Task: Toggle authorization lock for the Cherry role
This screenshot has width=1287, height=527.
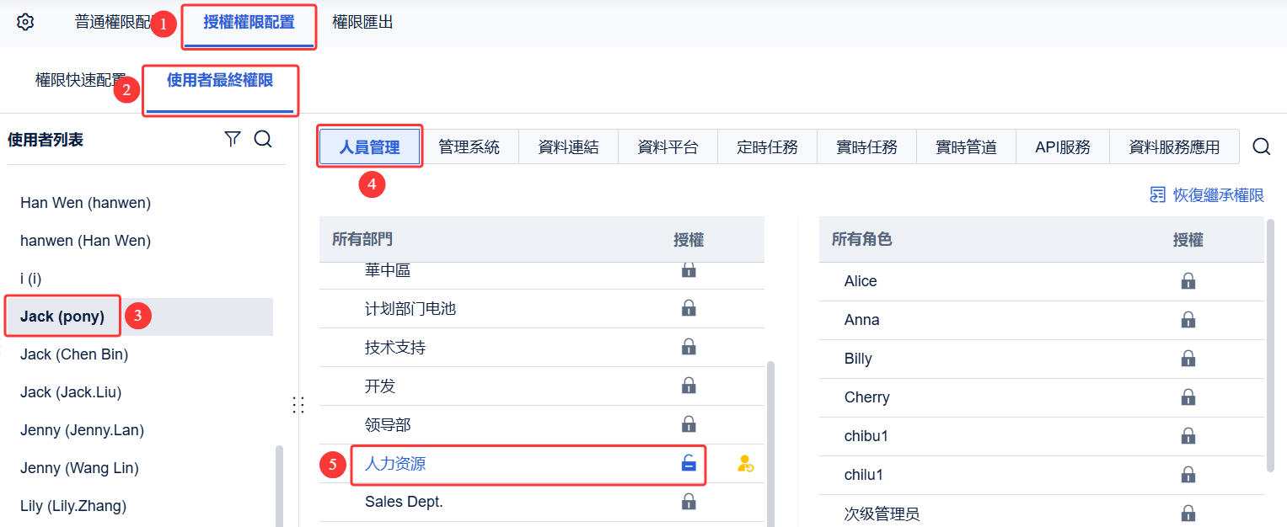Action: [x=1188, y=397]
